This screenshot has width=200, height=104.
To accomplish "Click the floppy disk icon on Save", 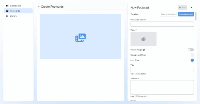I will point(180,7).
